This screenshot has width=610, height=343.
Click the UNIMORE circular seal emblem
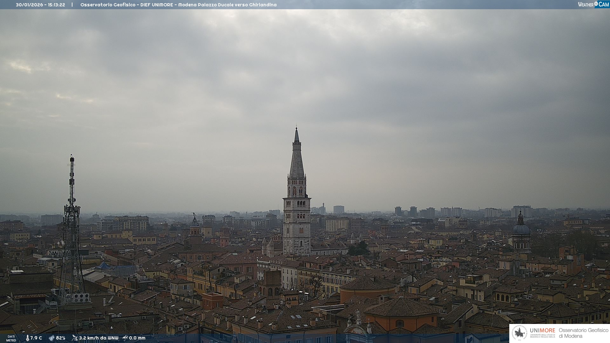pos(519,333)
